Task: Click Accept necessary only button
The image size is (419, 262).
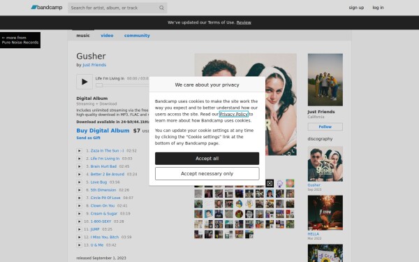Action: click(207, 174)
